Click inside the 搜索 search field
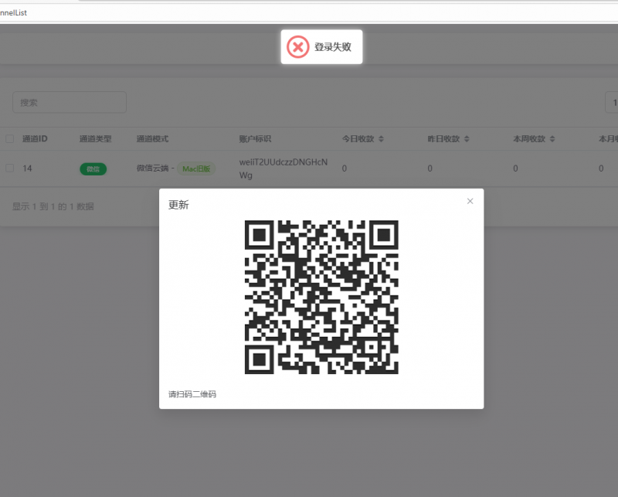Viewport: 618px width, 497px height. pyautogui.click(x=69, y=102)
